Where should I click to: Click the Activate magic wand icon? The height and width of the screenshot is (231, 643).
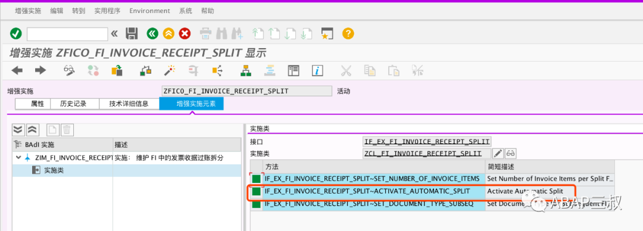pyautogui.click(x=169, y=71)
